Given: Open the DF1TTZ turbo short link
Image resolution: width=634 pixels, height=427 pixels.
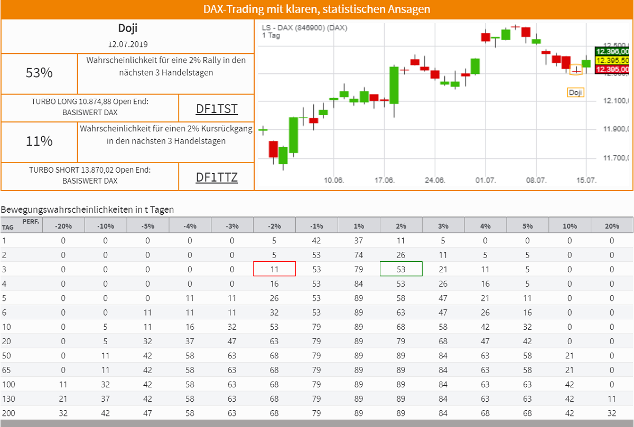Looking at the screenshot, I should [x=217, y=177].
